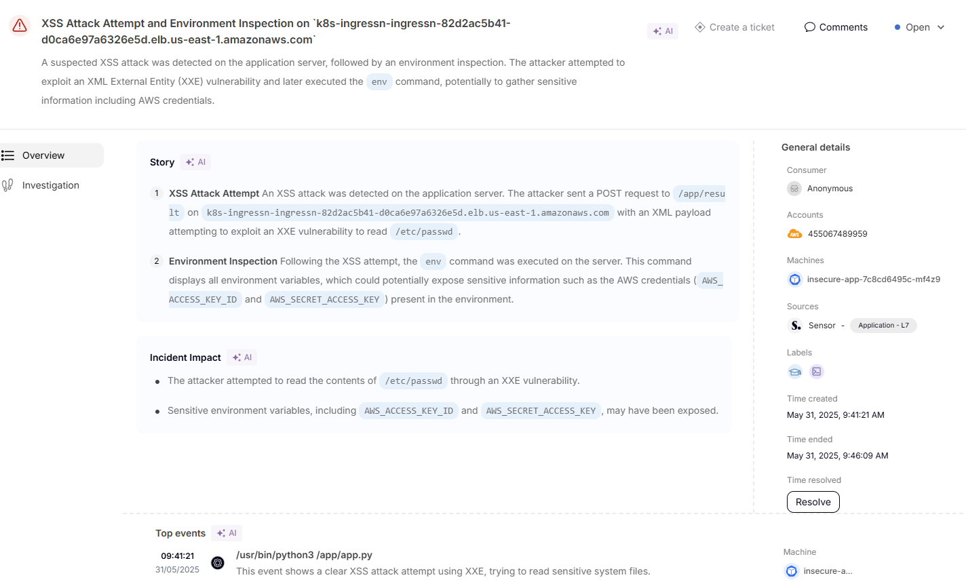Click the AI badge beside the incident title
Screen dimensions: 966x584
coord(663,31)
